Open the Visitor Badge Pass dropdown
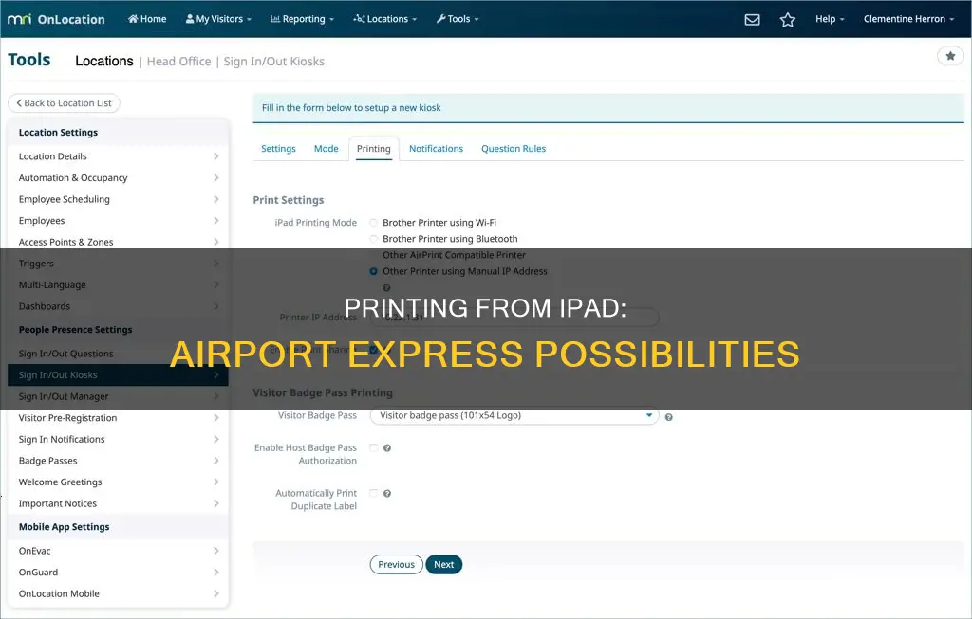The height and width of the screenshot is (619, 972). point(514,415)
